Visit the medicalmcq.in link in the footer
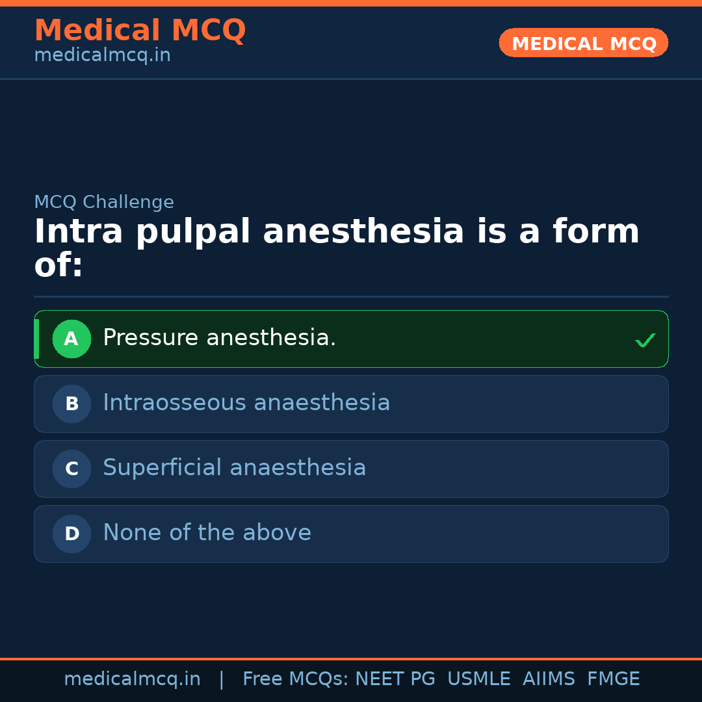 133,679
